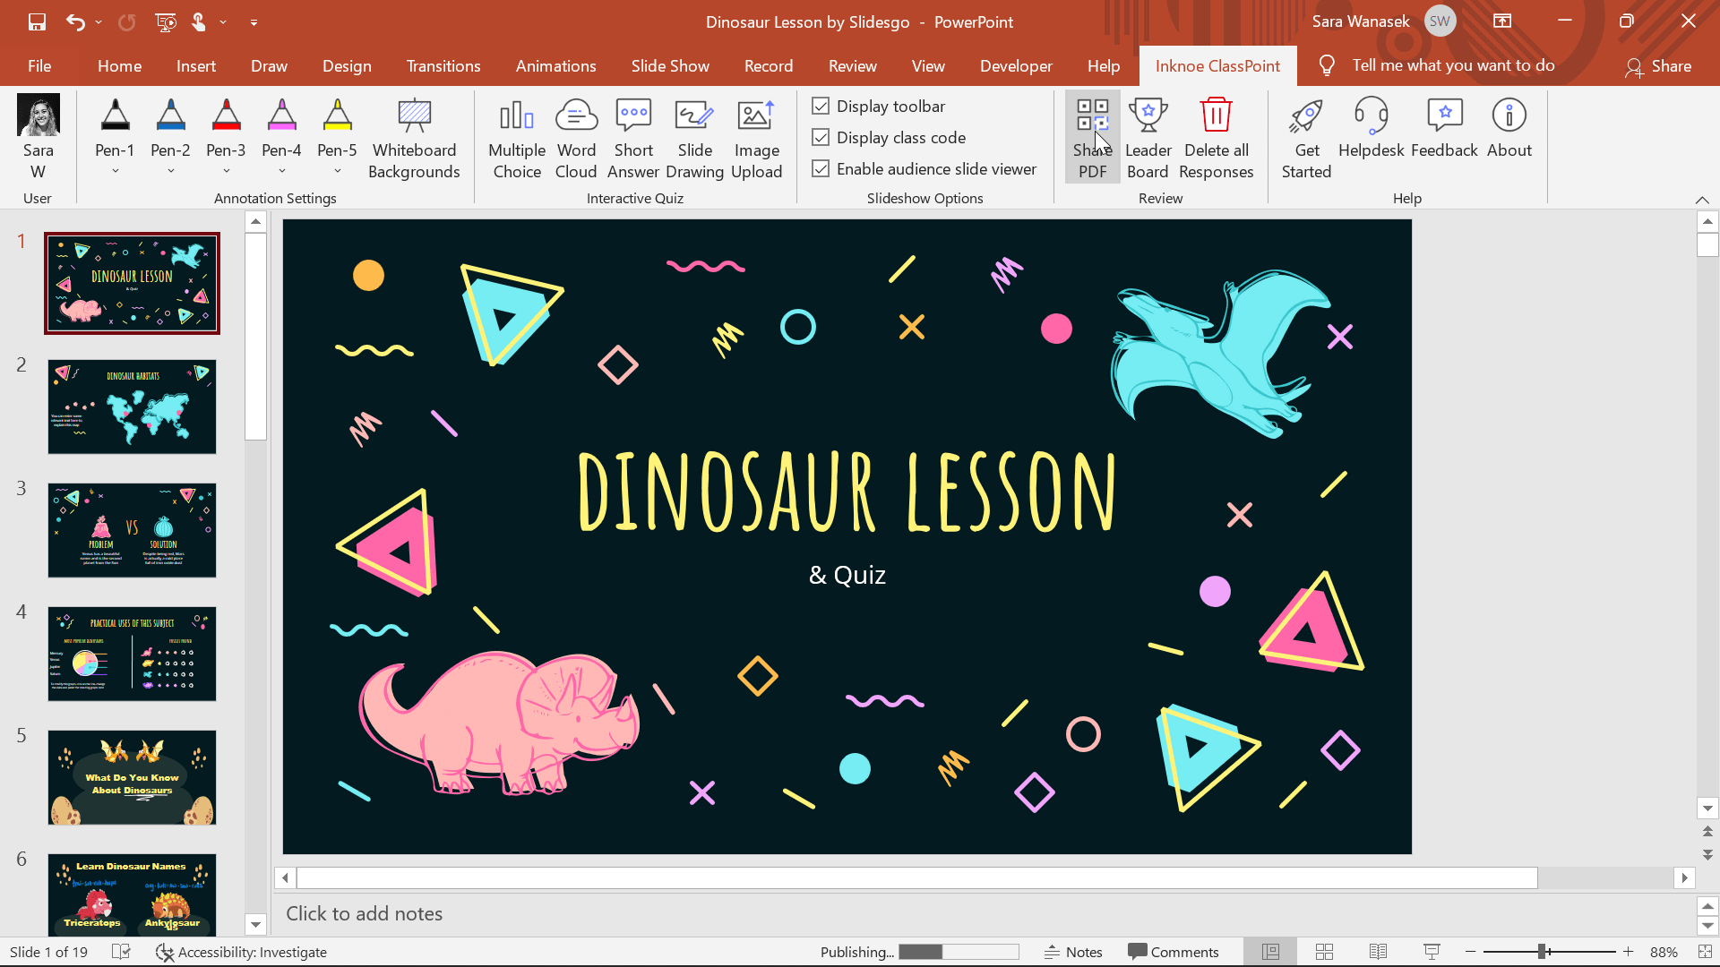Switch to the Design tab

click(x=347, y=65)
